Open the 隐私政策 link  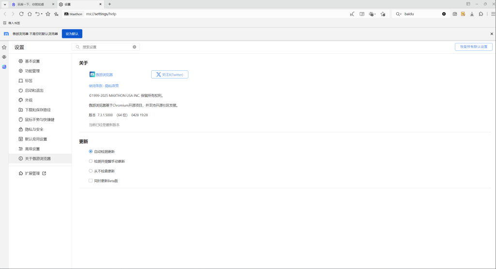click(112, 86)
